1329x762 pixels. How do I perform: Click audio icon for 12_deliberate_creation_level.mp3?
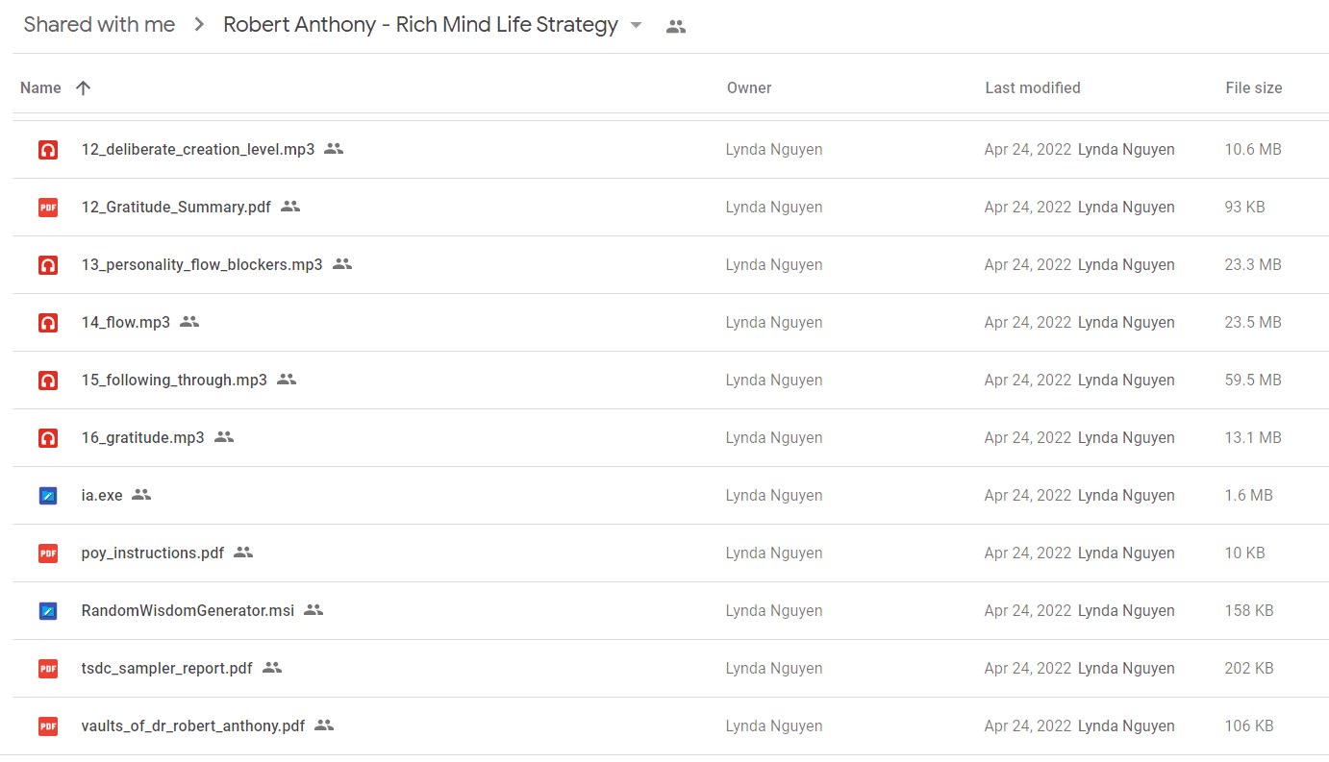[48, 150]
